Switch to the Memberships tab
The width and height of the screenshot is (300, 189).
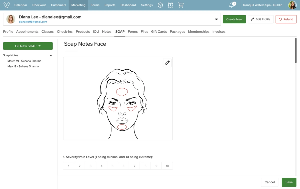point(199,32)
